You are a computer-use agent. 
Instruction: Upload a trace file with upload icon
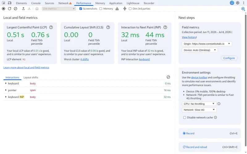[x=23, y=9]
